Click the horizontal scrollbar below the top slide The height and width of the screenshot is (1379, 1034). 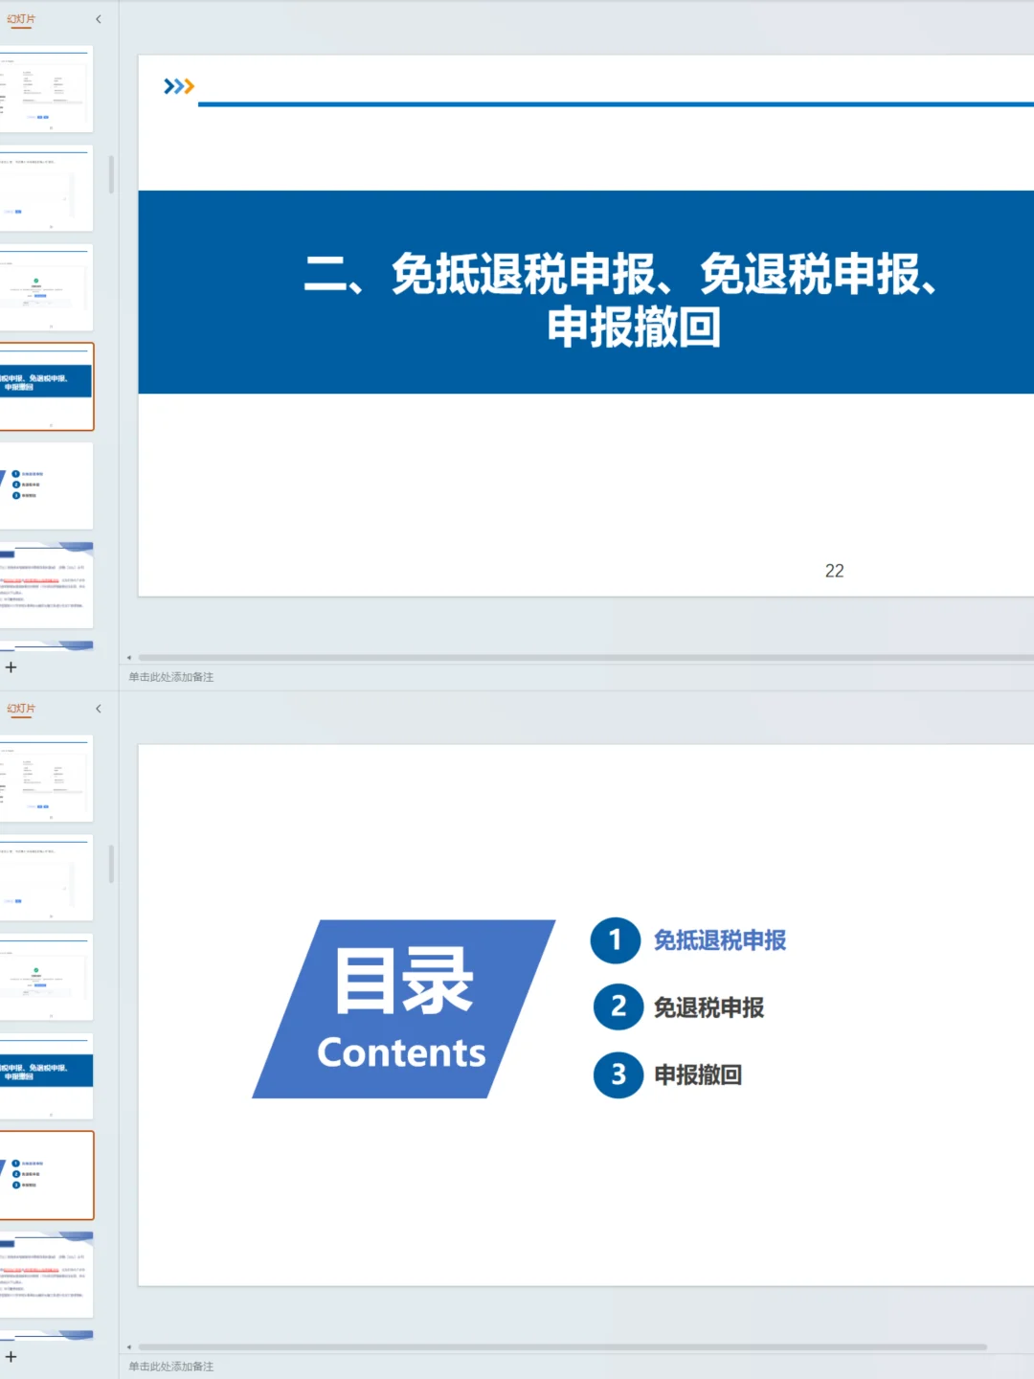[574, 657]
